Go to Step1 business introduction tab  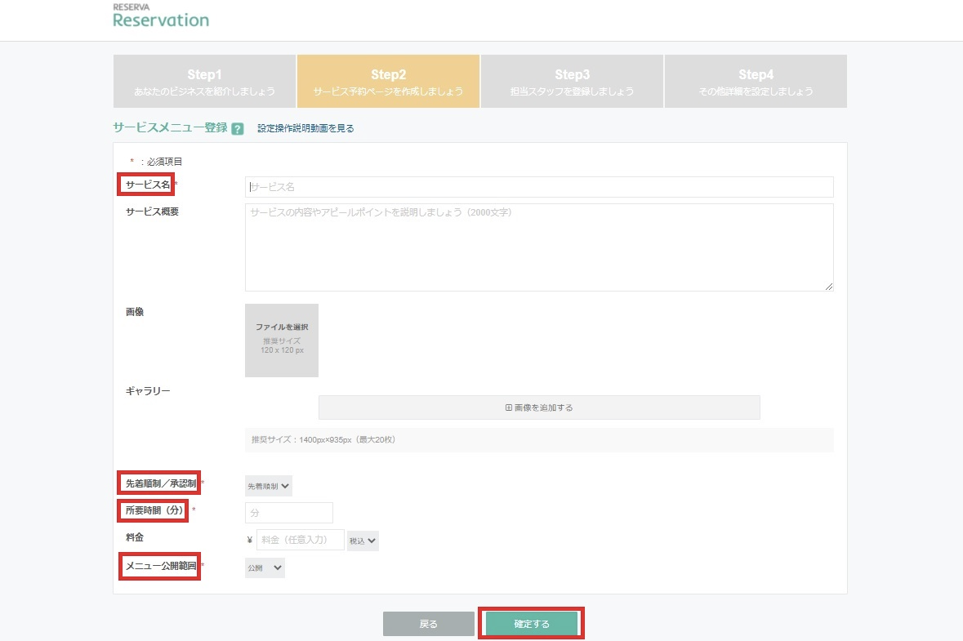tap(204, 82)
